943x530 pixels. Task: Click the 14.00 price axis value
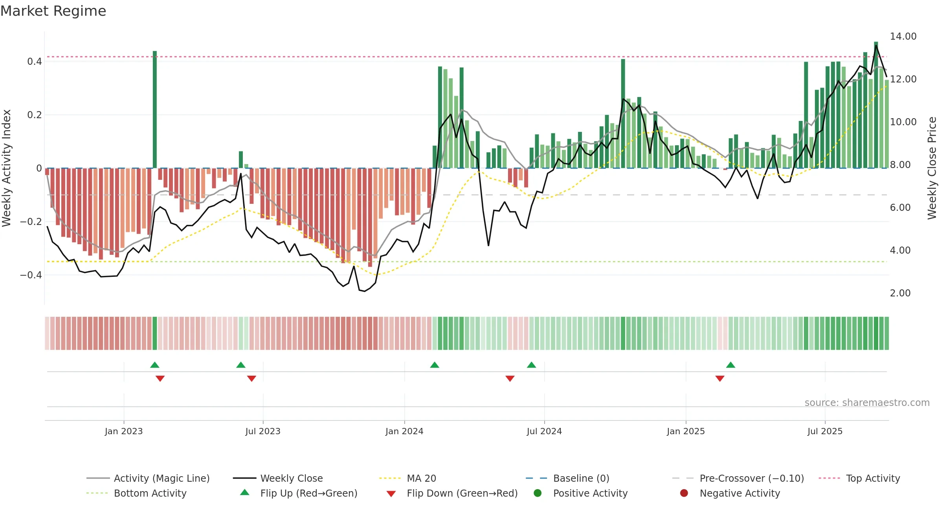pos(903,37)
